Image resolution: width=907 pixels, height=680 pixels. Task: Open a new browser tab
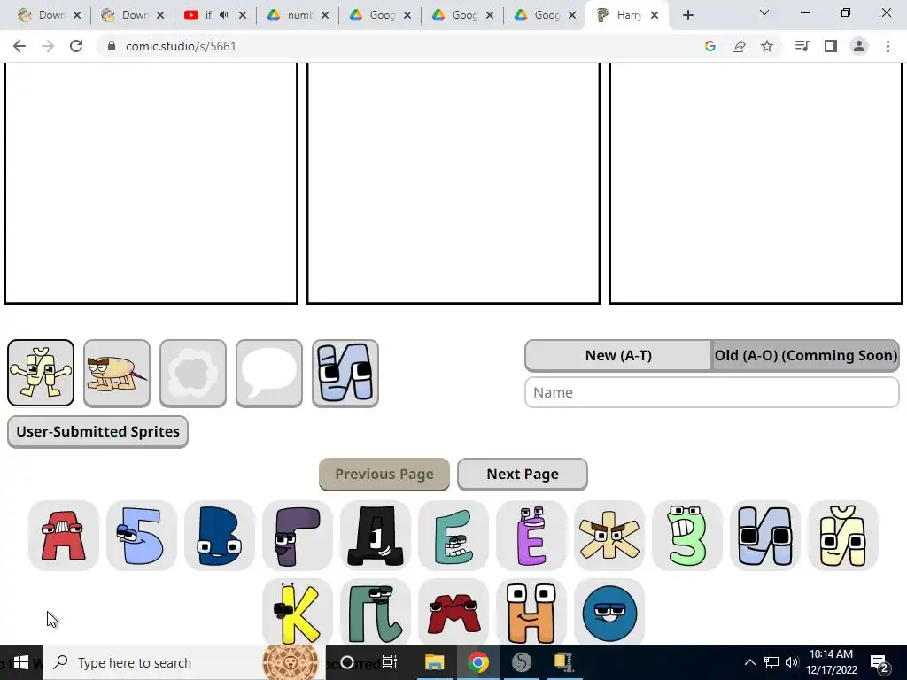[687, 15]
